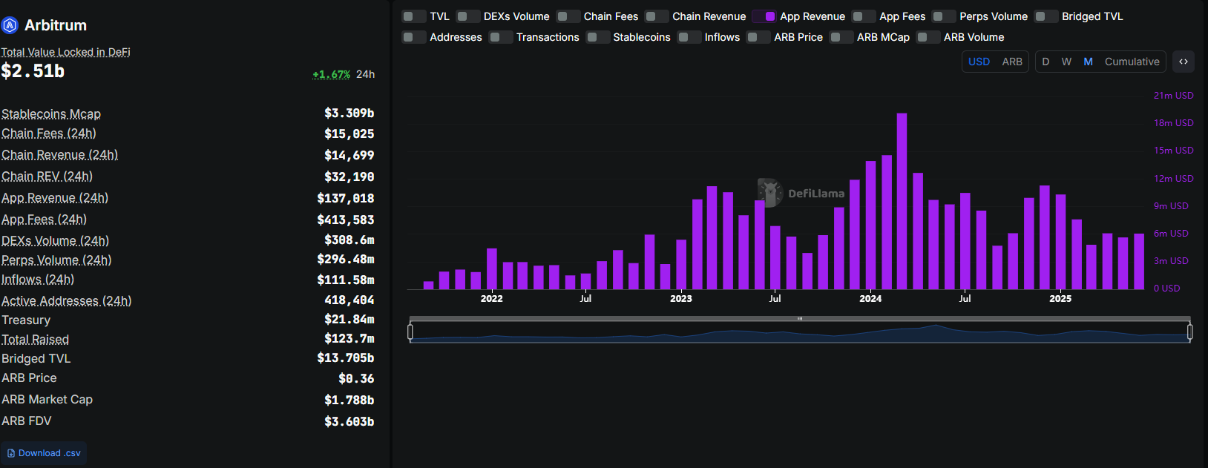Toggle the Transactions series
Screen dimensions: 1208x468
click(x=500, y=37)
